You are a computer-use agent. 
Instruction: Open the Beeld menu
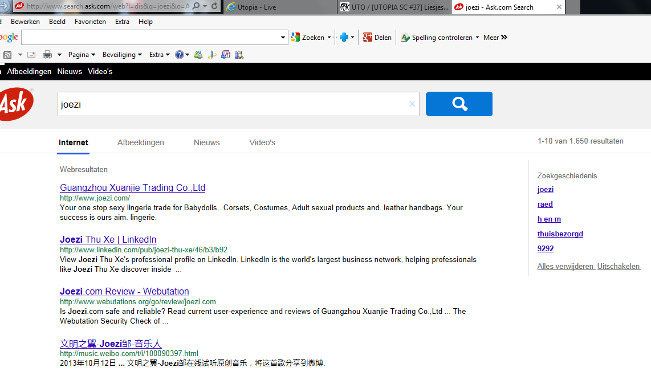pyautogui.click(x=58, y=22)
